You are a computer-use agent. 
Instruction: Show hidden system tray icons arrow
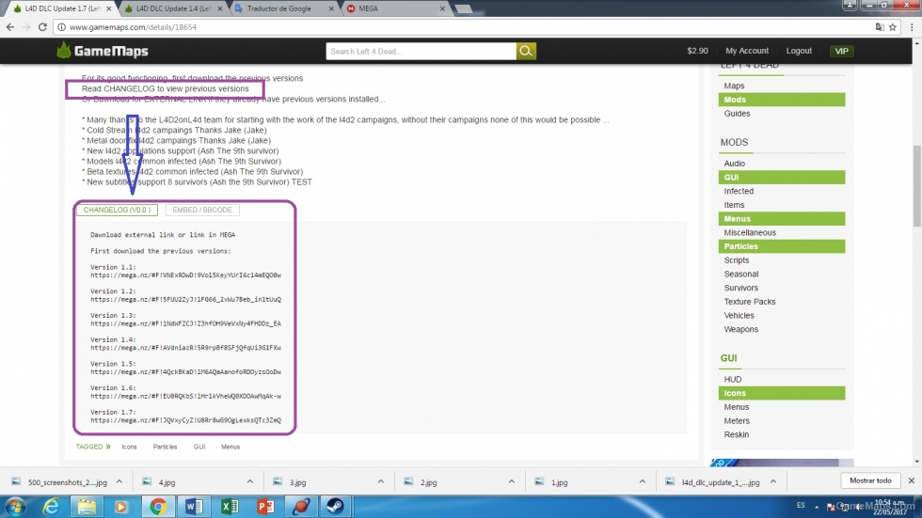(817, 507)
